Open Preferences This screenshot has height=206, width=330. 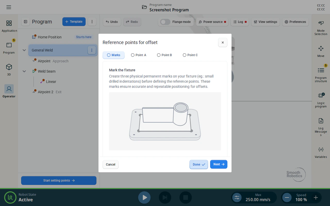295,22
